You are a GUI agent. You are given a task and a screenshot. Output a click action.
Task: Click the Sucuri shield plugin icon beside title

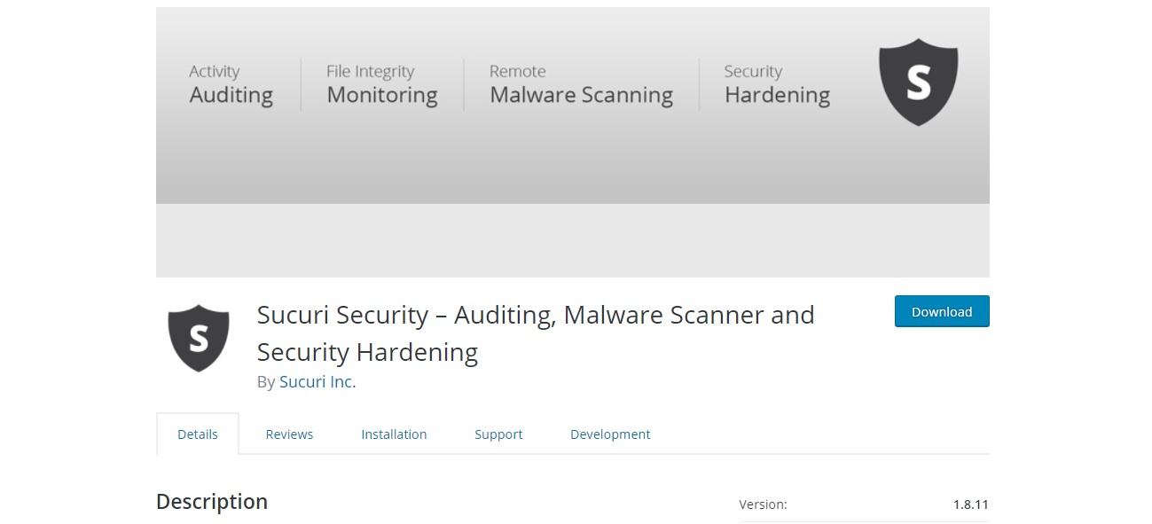199,338
